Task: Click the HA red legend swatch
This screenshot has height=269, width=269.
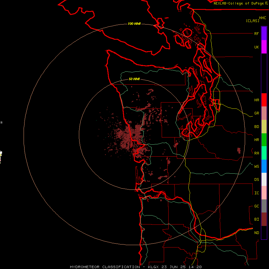Action: (x=264, y=100)
